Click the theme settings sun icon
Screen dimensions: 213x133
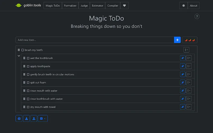click(x=184, y=6)
